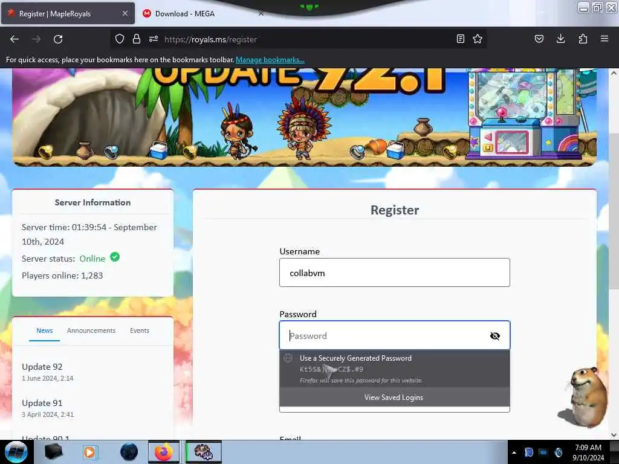Click the Server Information heading
The width and height of the screenshot is (619, 464).
point(92,202)
